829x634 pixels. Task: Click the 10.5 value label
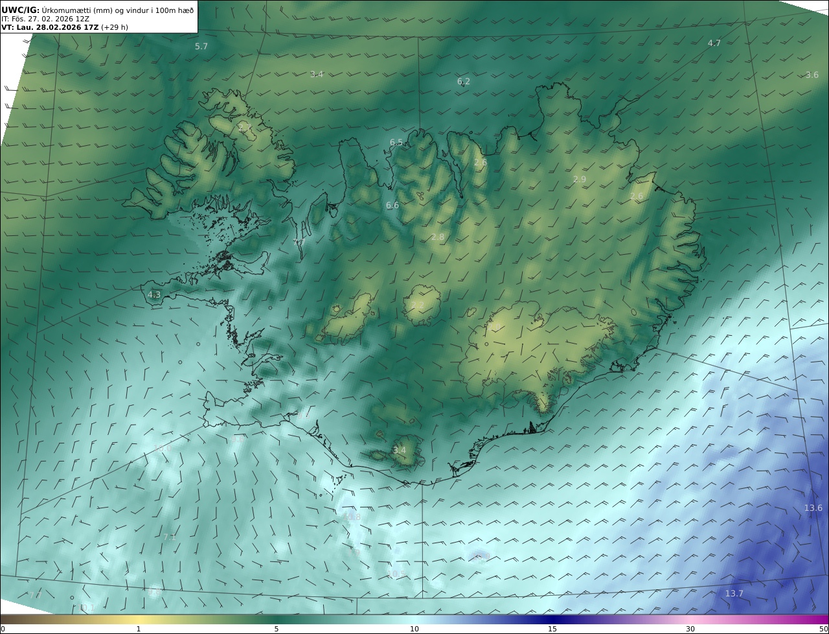pos(396,574)
